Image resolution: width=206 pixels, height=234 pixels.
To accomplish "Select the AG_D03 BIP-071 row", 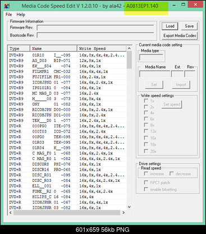I will click(67, 61).
